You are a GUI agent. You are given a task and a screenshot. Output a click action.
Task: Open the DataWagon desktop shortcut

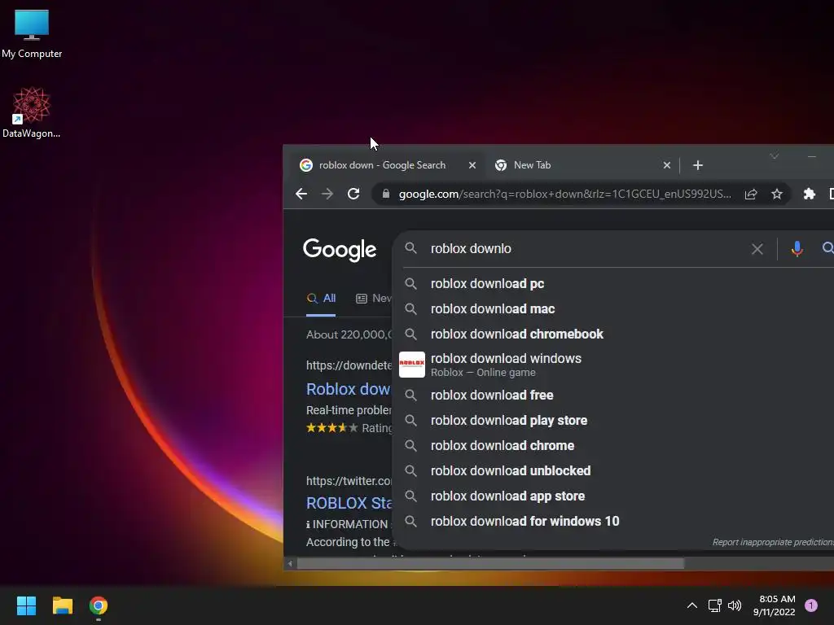tap(32, 112)
